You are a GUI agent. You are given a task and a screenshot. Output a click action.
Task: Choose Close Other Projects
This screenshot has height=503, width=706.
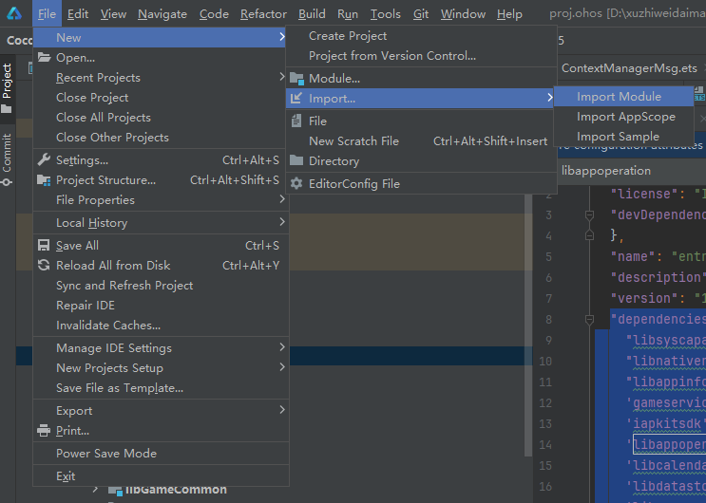click(161, 137)
